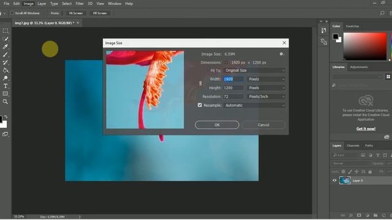Toggle lock image pixels brush icon
The image size is (392, 220).
click(x=350, y=172)
